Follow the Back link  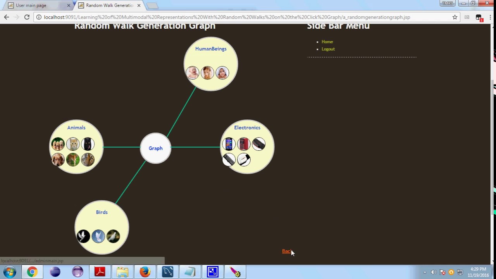[287, 251]
